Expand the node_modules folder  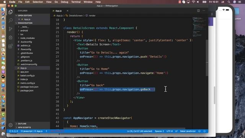point(27,38)
